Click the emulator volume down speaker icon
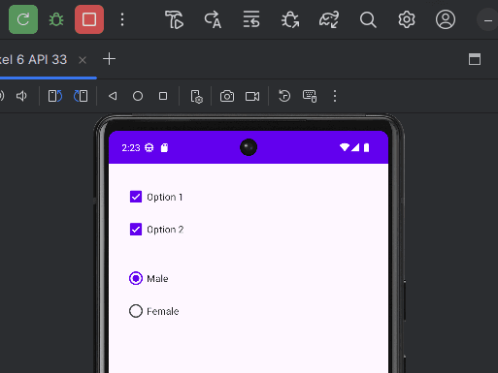This screenshot has height=373, width=498. tap(21, 96)
